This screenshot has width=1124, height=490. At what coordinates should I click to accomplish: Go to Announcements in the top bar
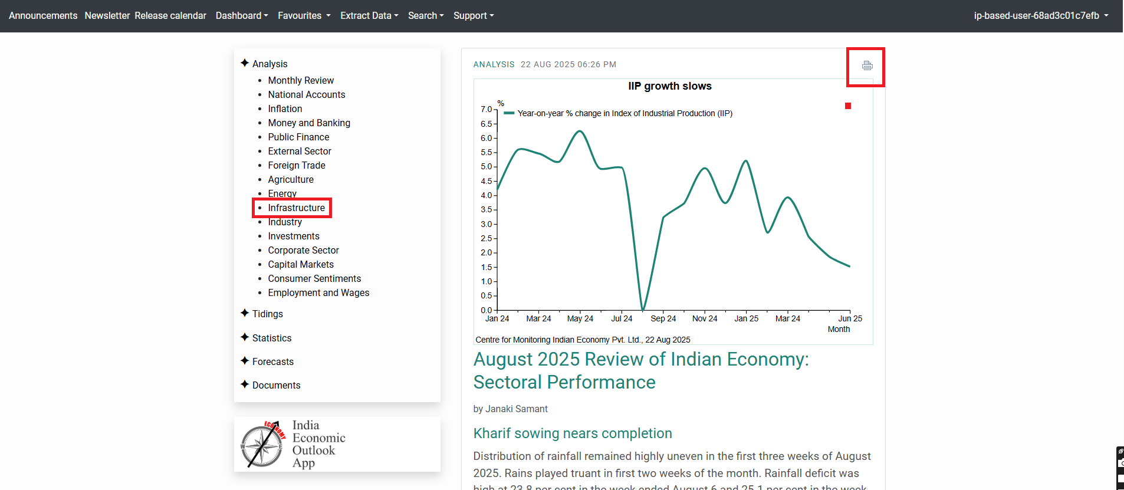(x=43, y=15)
